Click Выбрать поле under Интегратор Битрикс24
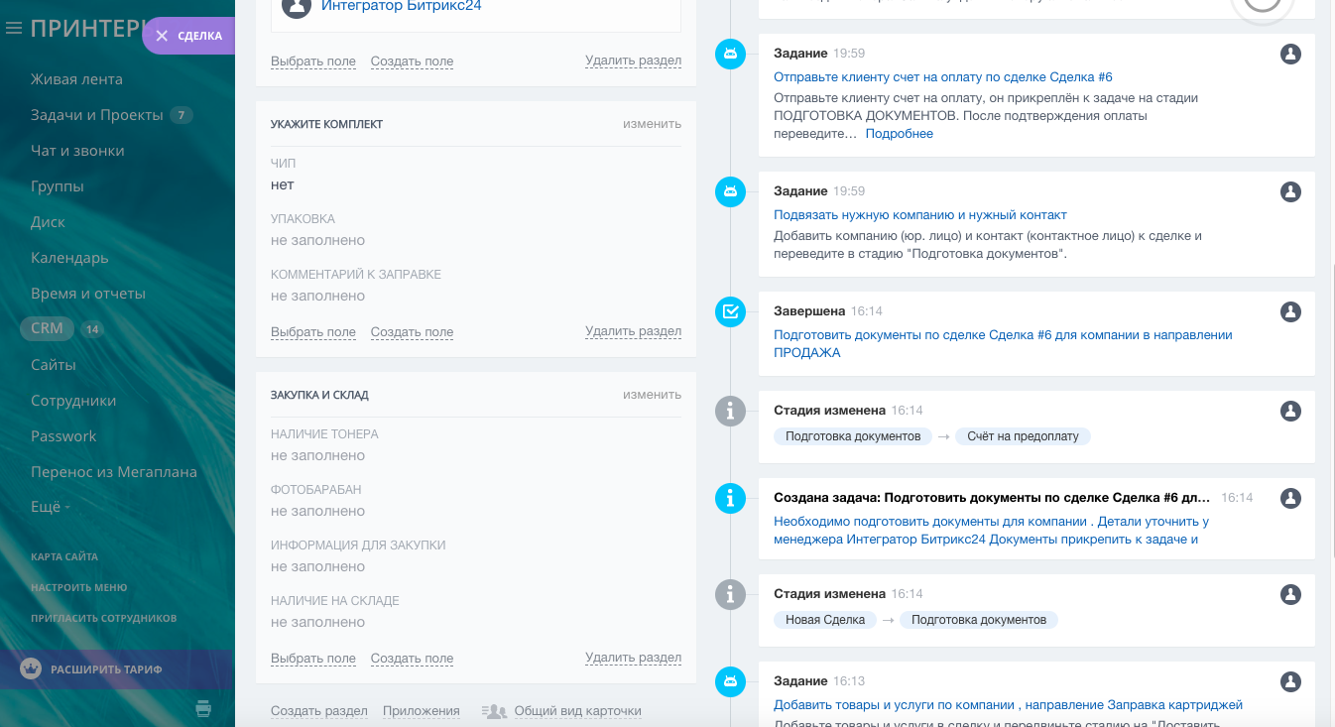This screenshot has width=1335, height=727. 313,61
